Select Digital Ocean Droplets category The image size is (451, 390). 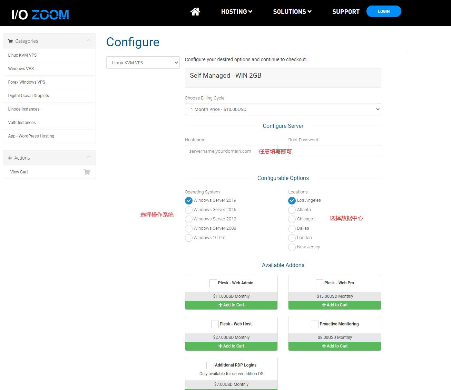click(49, 96)
